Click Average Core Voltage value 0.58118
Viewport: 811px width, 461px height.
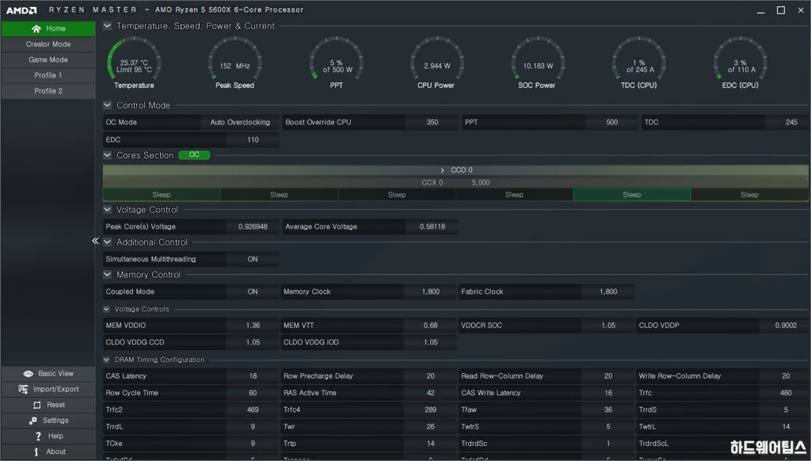432,227
